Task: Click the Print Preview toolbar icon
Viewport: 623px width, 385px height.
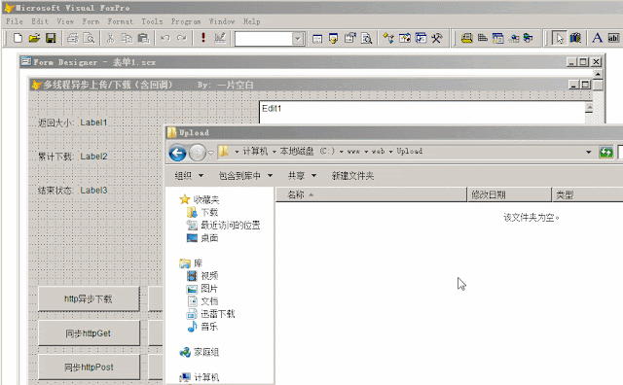Action: pyautogui.click(x=90, y=38)
